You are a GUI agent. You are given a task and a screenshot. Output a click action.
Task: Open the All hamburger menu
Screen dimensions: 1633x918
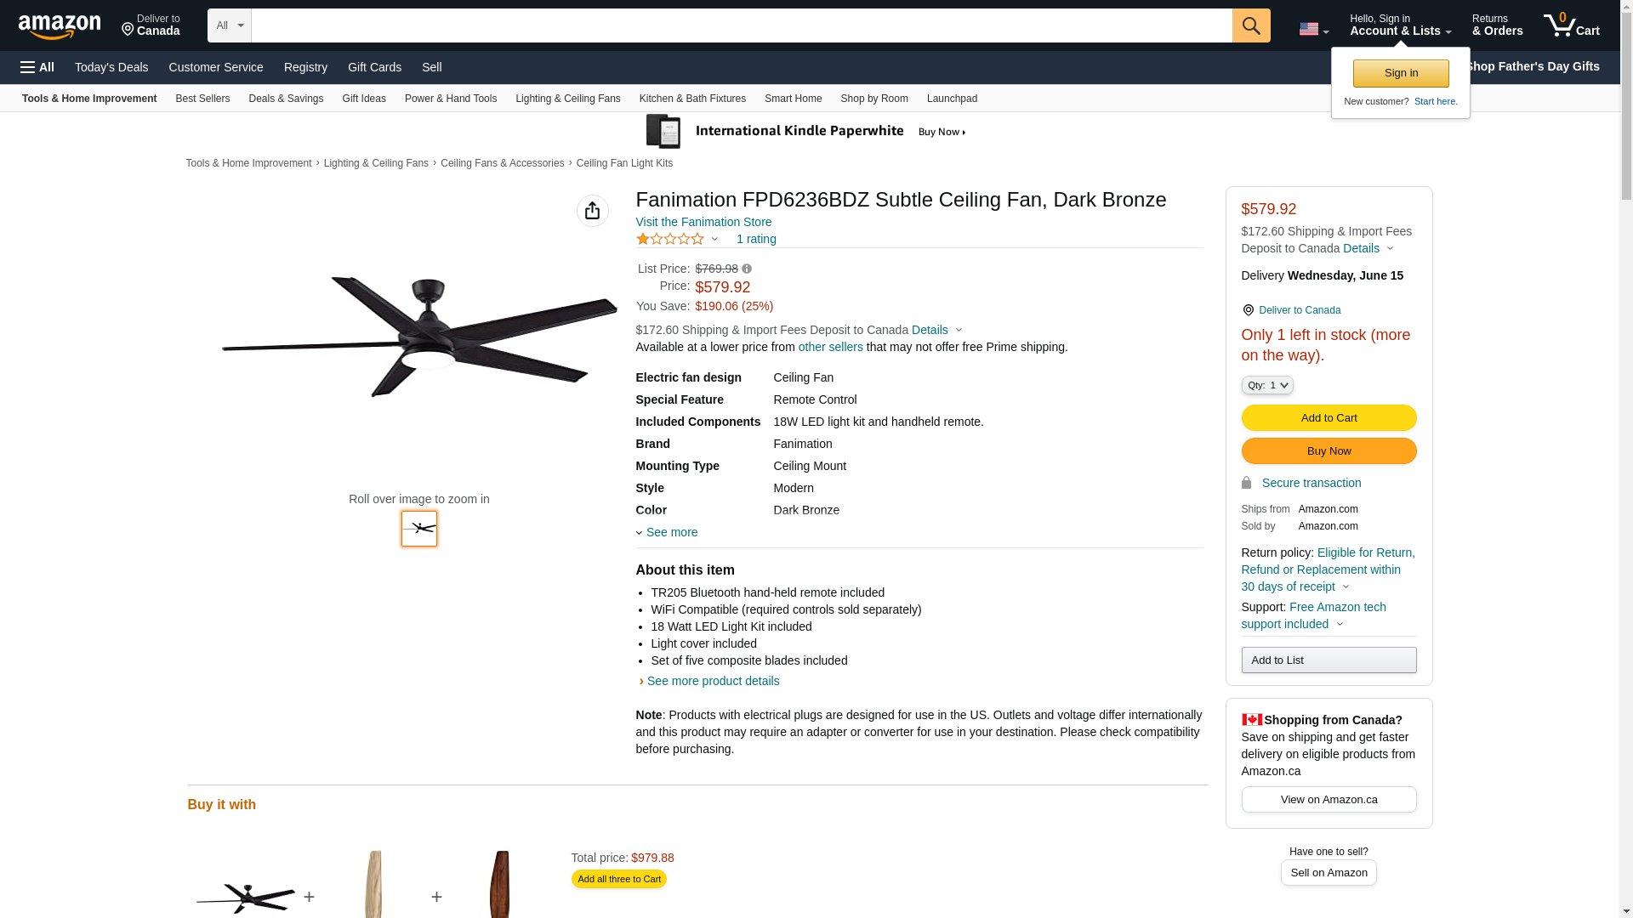pyautogui.click(x=37, y=67)
